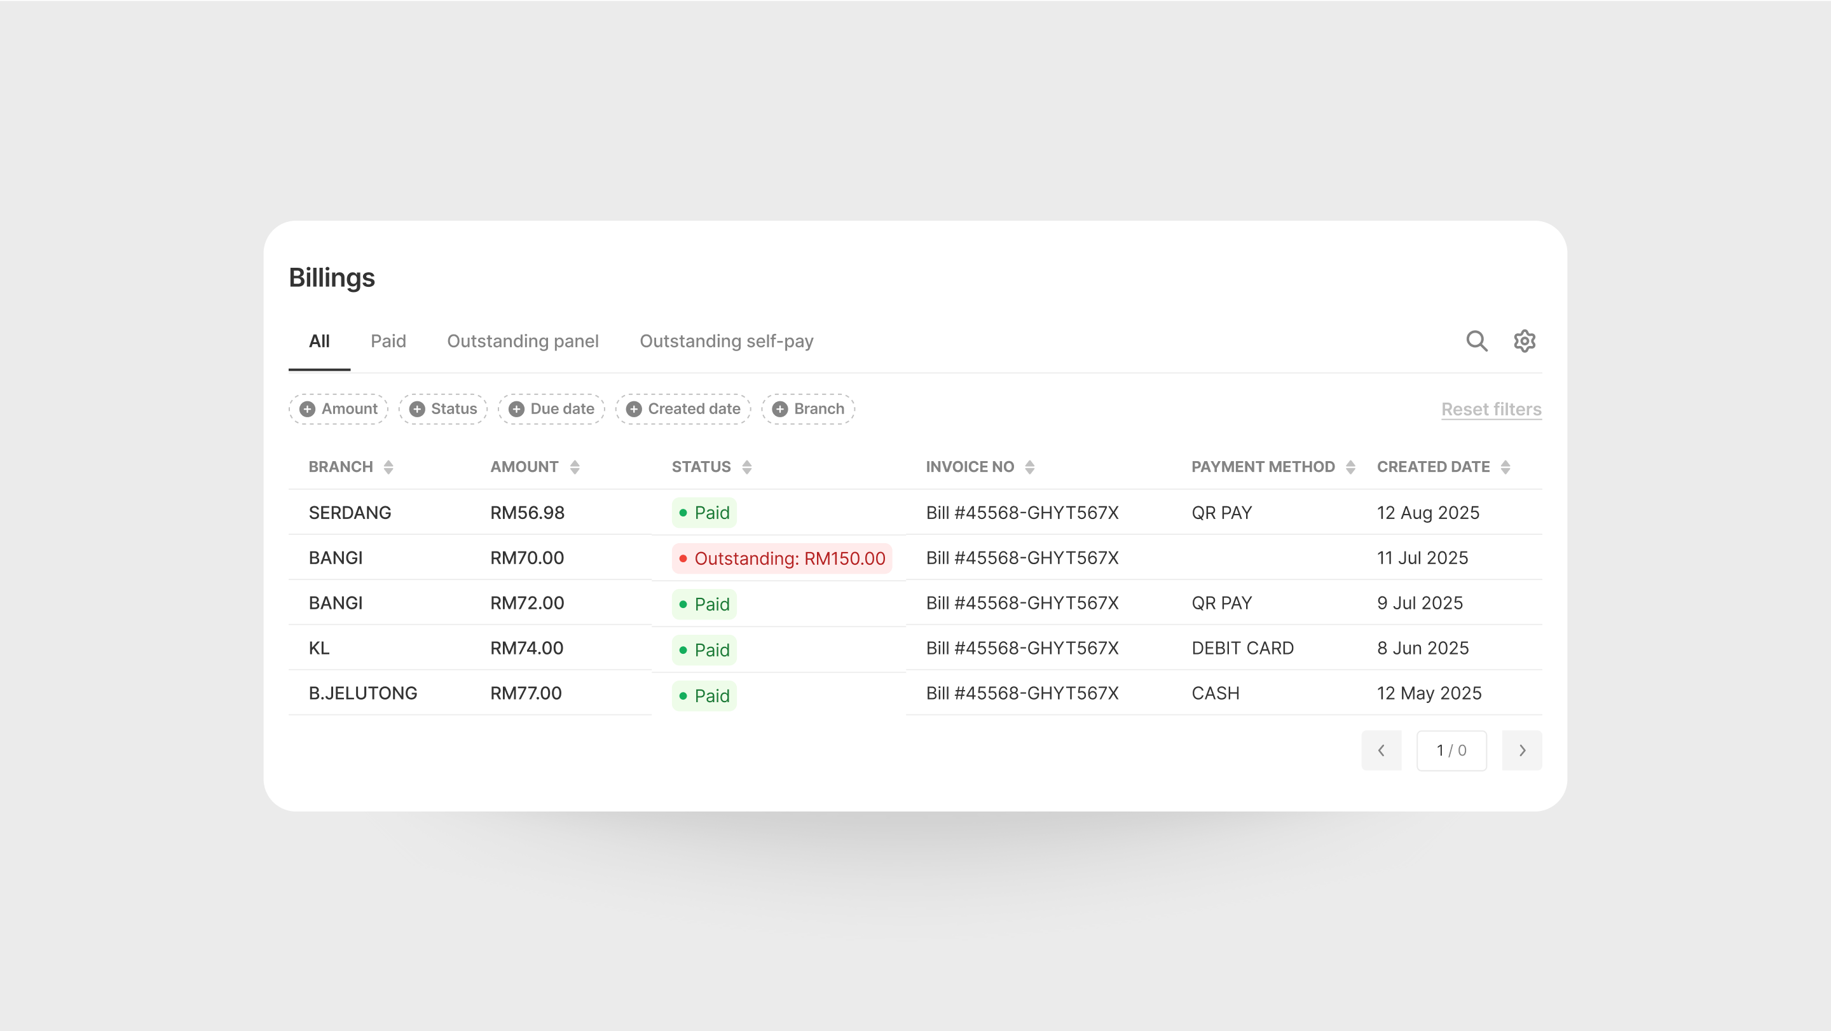Select the SERDANG branch cell
Screen dimensions: 1831x1031
[x=350, y=513]
